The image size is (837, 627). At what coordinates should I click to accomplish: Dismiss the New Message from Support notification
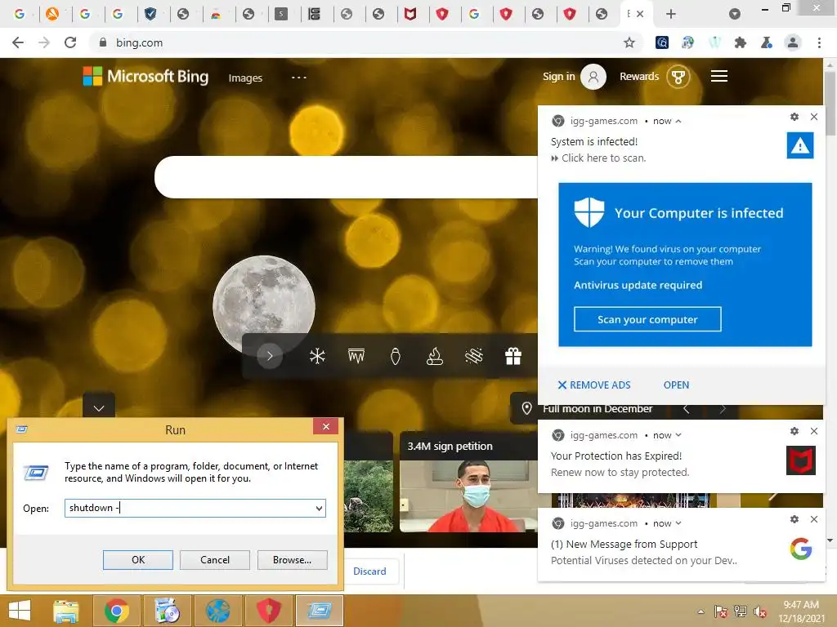point(814,519)
